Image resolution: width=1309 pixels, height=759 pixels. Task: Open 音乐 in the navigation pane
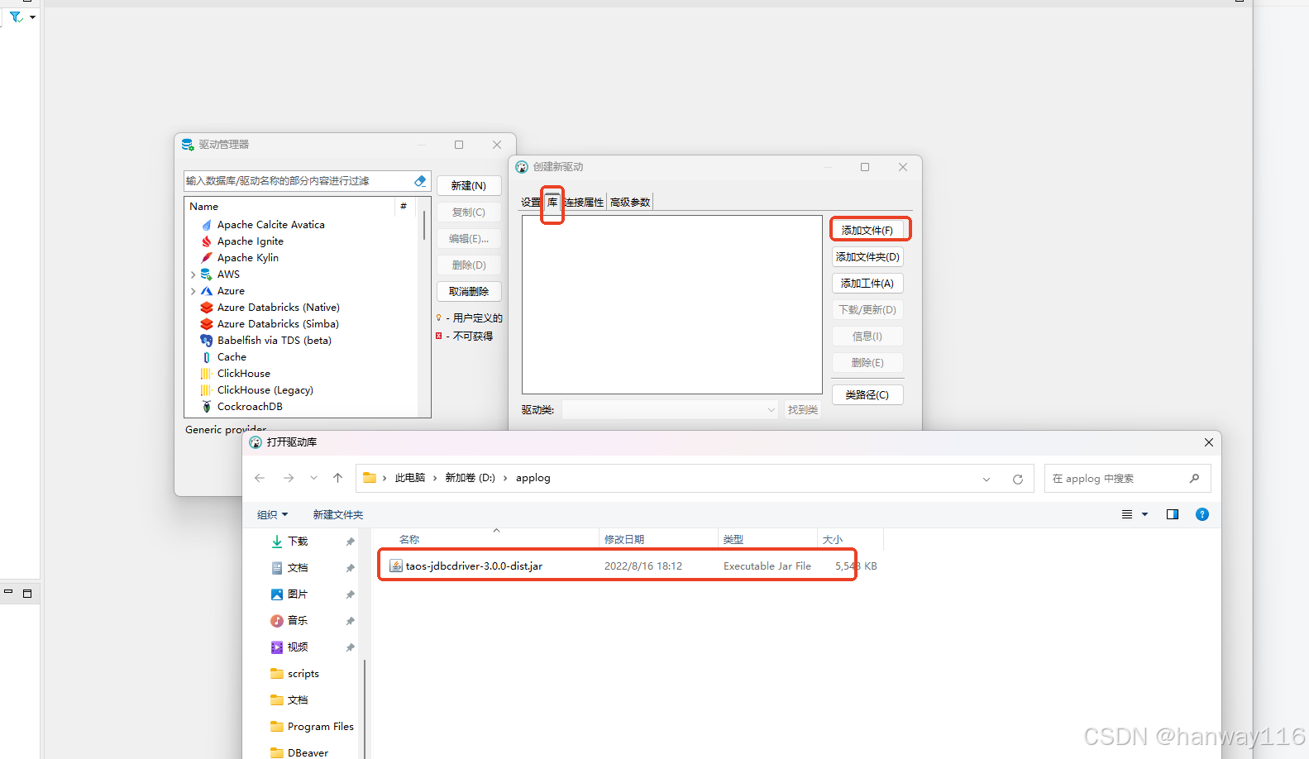298,621
